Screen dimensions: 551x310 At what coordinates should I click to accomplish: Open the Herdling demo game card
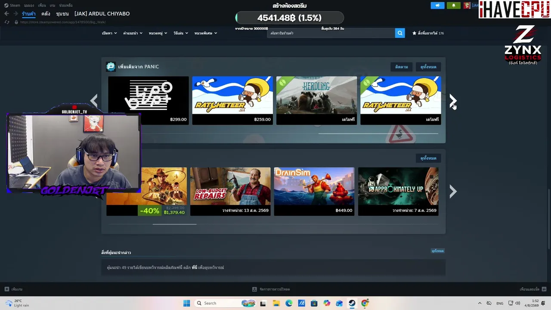(316, 100)
